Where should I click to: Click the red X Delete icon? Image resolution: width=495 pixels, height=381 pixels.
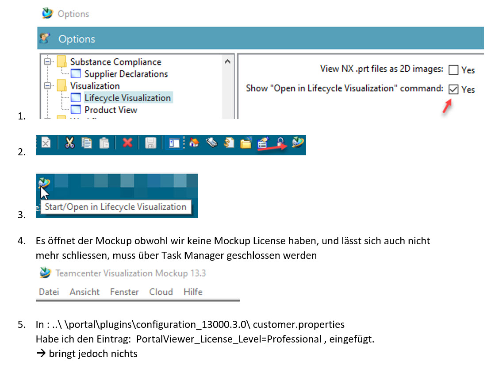127,143
